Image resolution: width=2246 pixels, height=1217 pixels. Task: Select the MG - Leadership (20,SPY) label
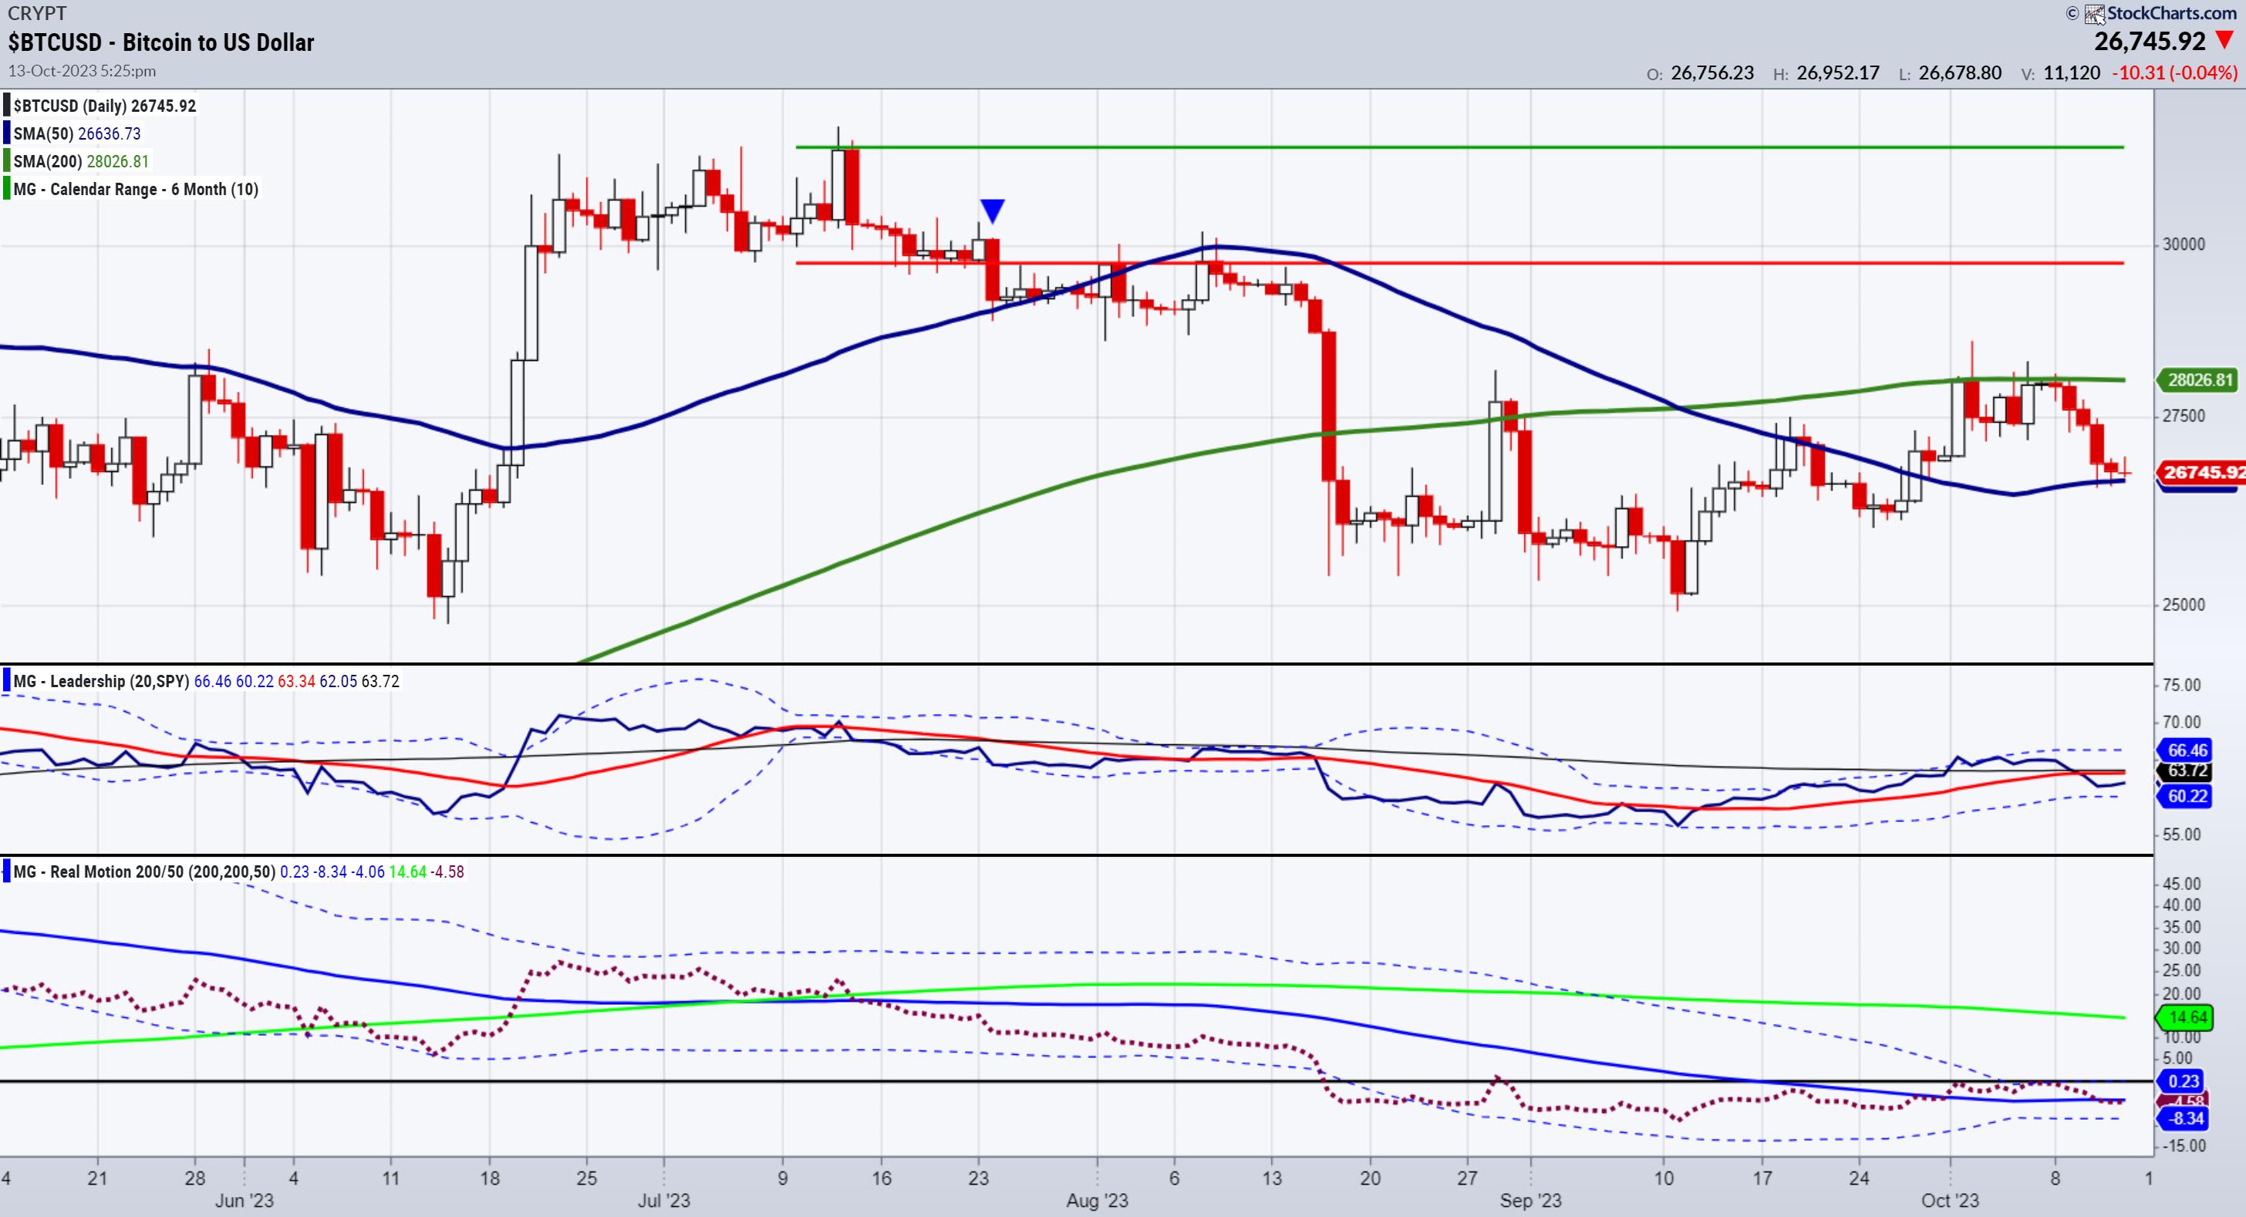pos(101,681)
